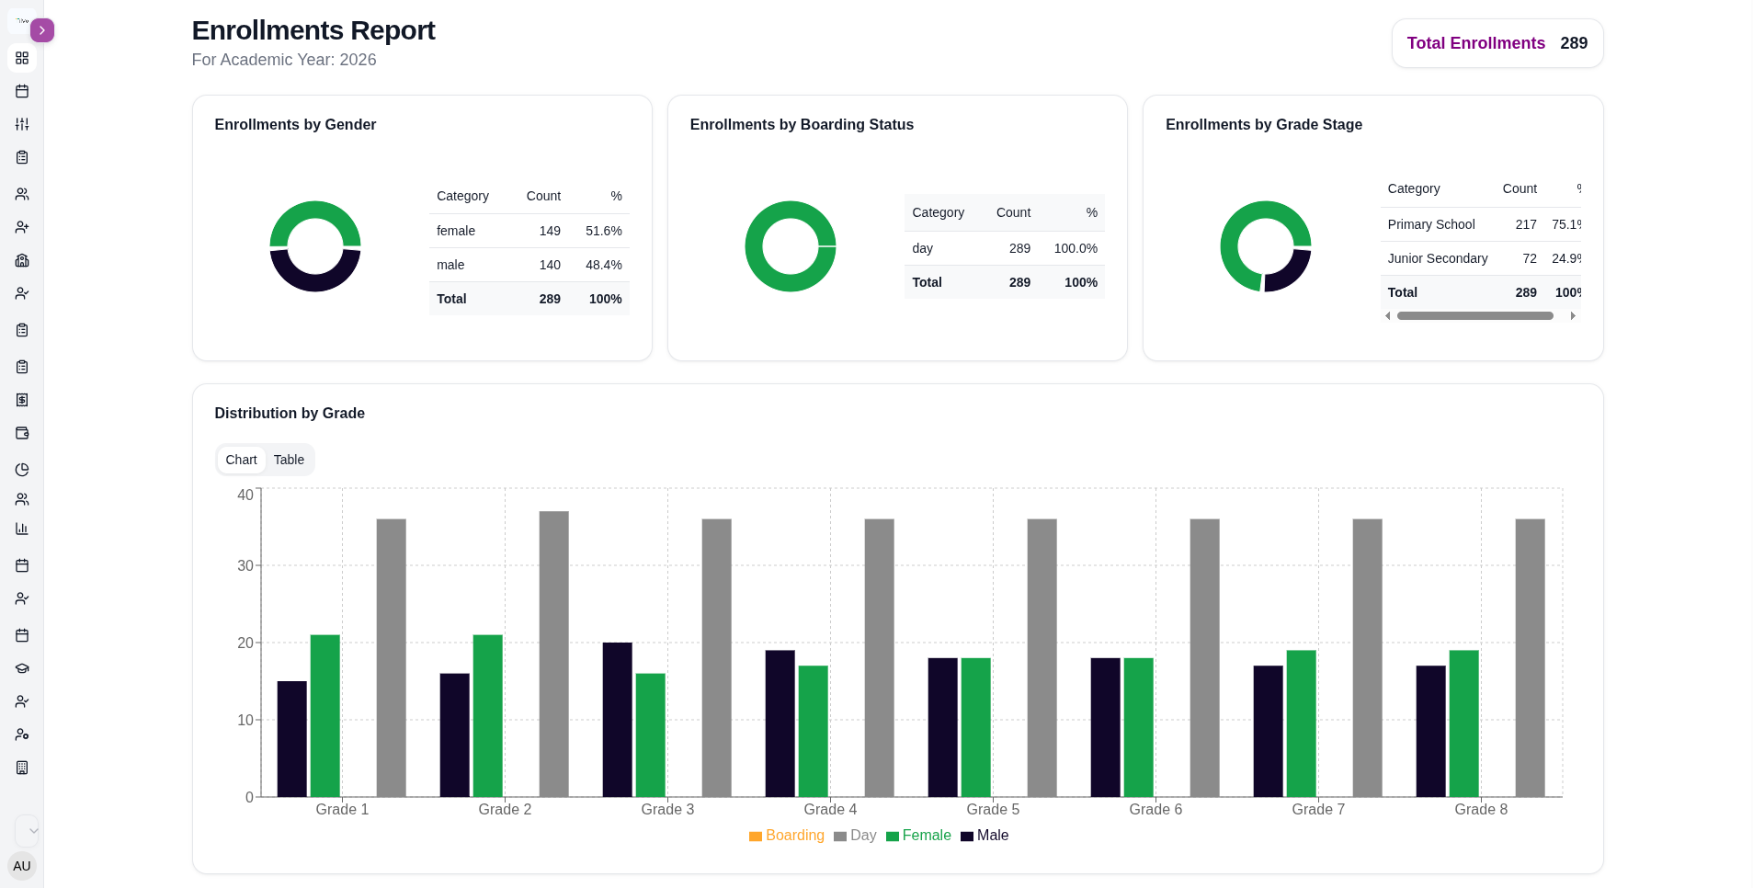Viewport: 1753px width, 888px height.
Task: Switch to the Table tab
Action: point(289,460)
